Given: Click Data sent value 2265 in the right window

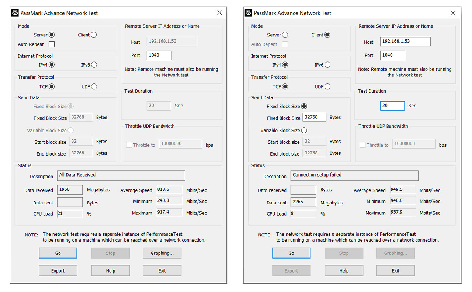Looking at the screenshot, I should 303,202.
